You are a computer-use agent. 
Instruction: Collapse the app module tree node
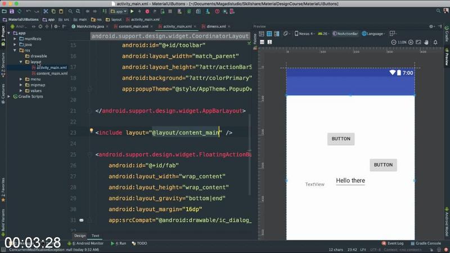(x=9, y=33)
